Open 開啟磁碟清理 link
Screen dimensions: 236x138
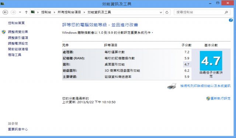pos(18,49)
